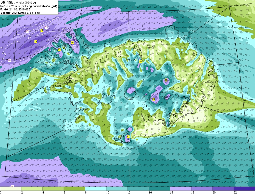Click the aqua 10–12 m/s legend swatch
Viewport: 255px width, 194px height.
tap(117, 189)
